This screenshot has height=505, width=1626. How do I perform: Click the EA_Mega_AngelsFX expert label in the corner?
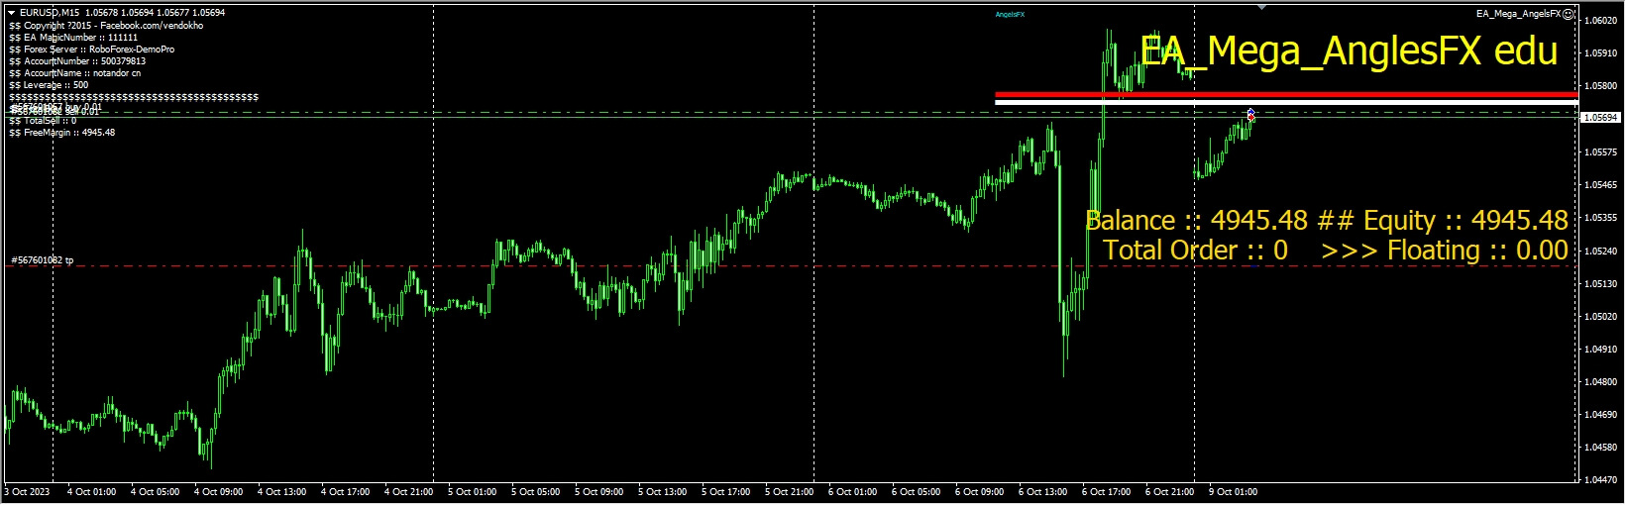(x=1518, y=14)
